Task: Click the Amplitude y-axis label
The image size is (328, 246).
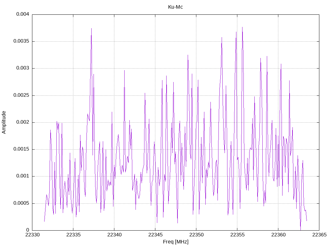Action: point(4,122)
